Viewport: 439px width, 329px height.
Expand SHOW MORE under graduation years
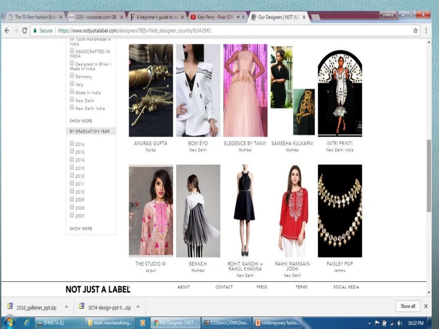(x=81, y=229)
